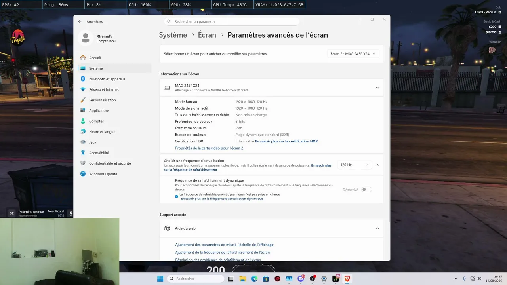Open Discord from the taskbar
Image resolution: width=507 pixels, height=285 pixels.
pos(301,279)
